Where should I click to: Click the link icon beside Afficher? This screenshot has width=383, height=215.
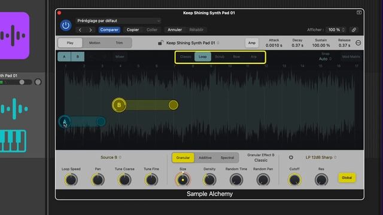click(354, 30)
